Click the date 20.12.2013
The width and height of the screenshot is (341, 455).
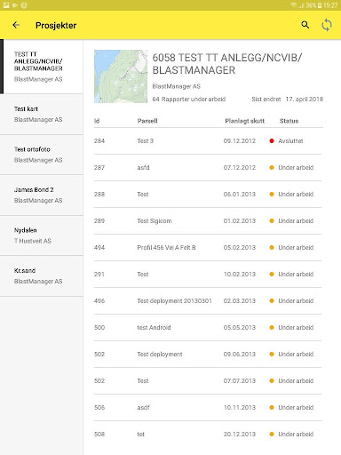click(240, 435)
